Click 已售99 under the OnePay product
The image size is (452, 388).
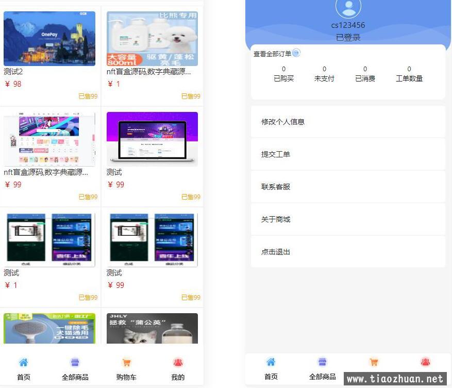(x=88, y=96)
